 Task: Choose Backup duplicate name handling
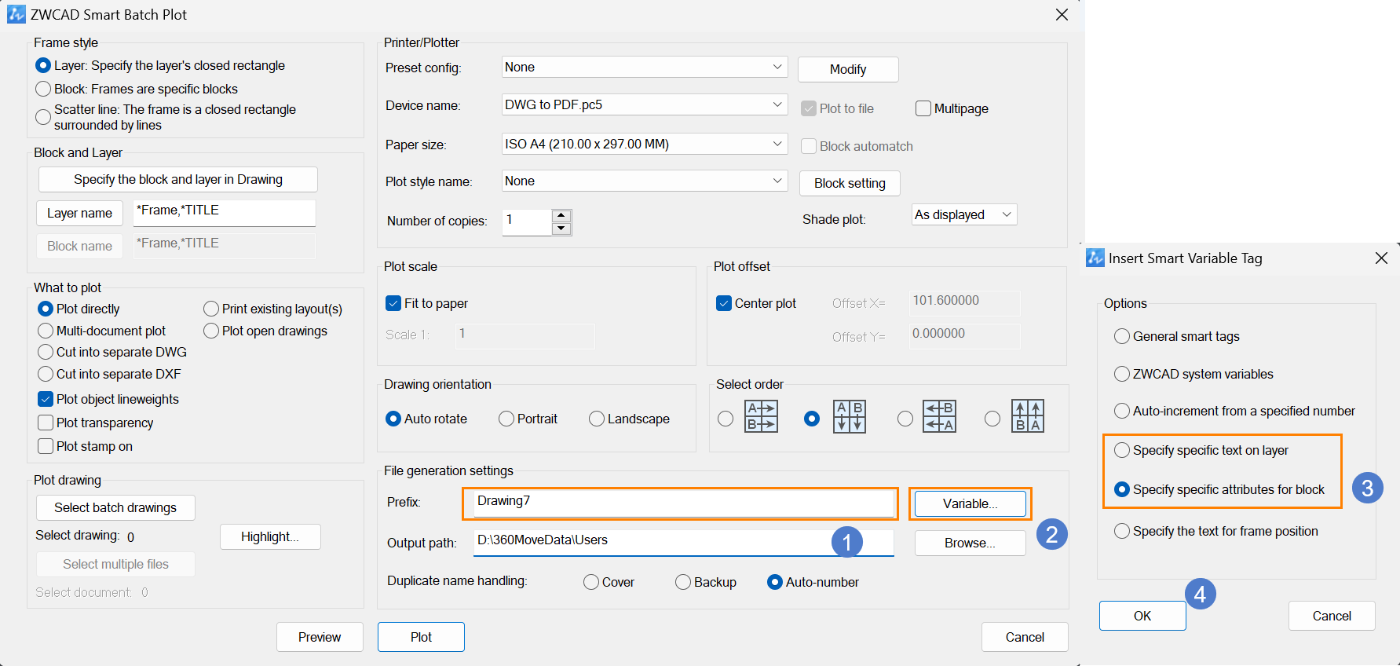683,582
